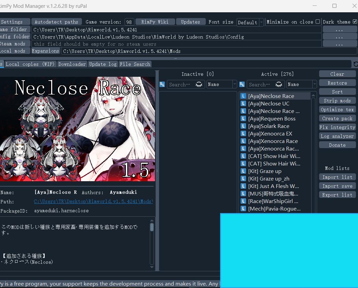Toggle the Dark theme checkbox

(355, 21)
